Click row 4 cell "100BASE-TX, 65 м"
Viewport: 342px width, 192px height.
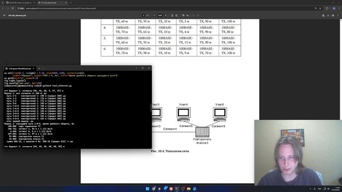[145, 30]
